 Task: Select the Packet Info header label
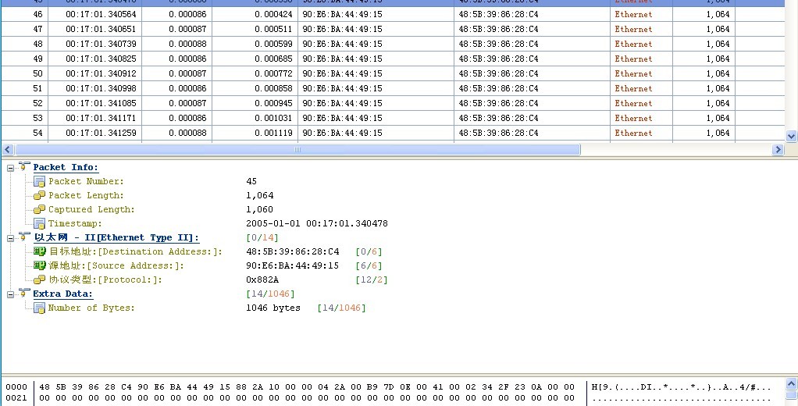tap(66, 167)
